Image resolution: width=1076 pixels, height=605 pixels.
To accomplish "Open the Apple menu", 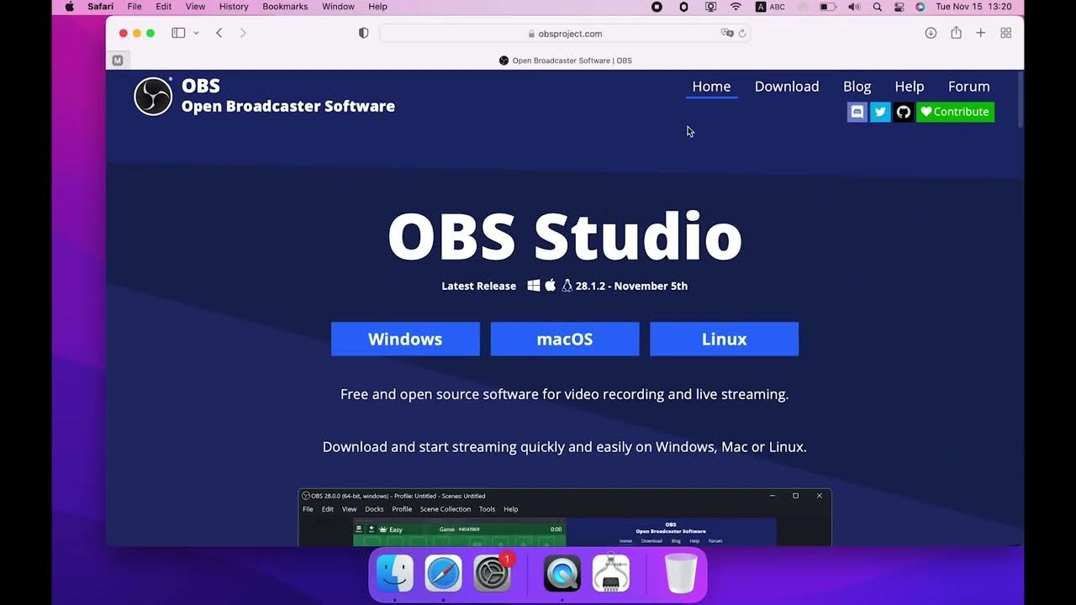I will click(x=70, y=7).
